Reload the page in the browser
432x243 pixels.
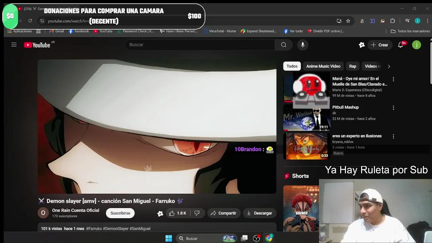click(x=30, y=21)
